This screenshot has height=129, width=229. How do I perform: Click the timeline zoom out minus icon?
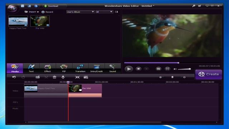[x=160, y=77]
